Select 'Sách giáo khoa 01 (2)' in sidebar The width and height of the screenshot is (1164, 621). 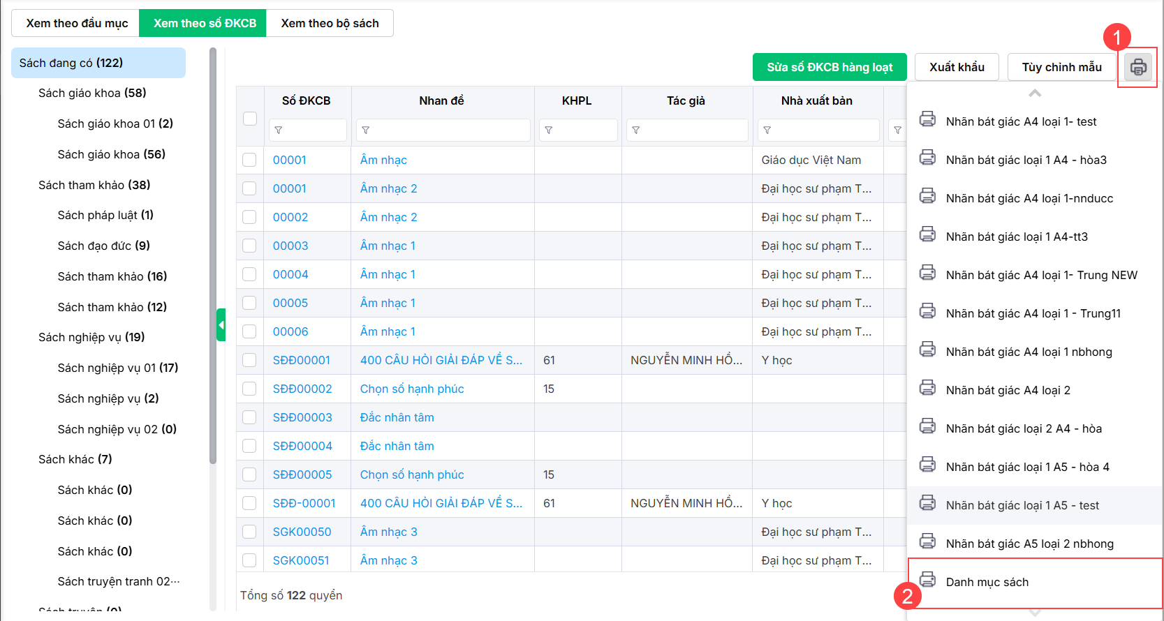[x=115, y=124]
